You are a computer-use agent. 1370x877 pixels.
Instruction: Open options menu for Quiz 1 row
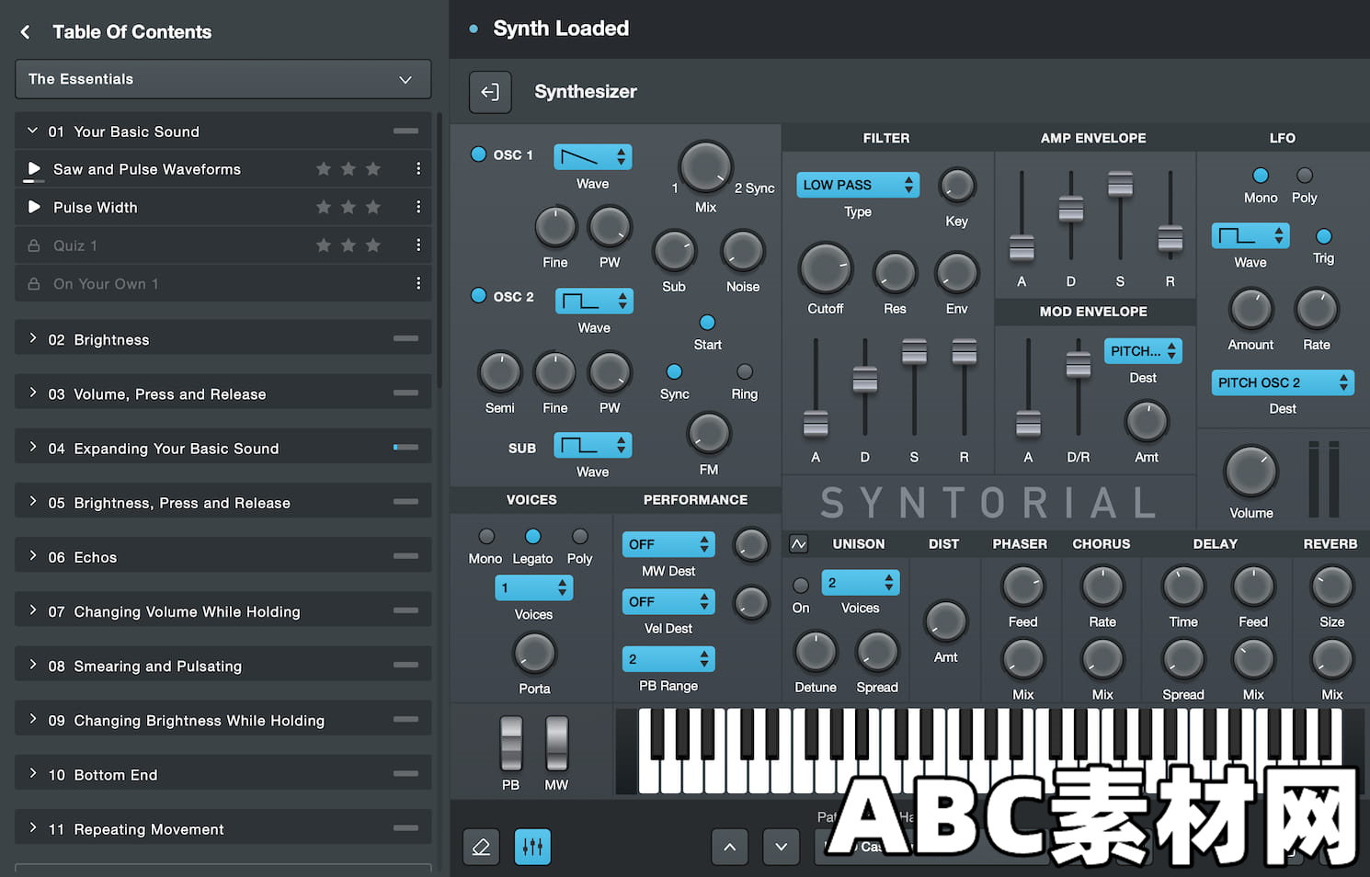tap(418, 245)
